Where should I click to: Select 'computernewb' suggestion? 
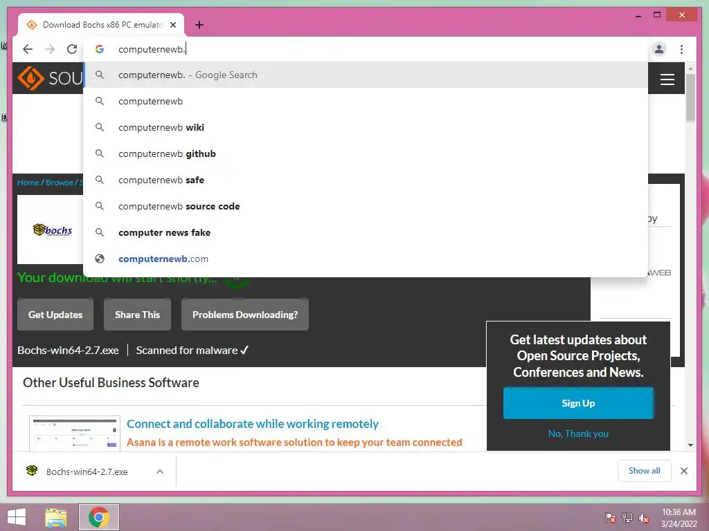tap(366, 101)
